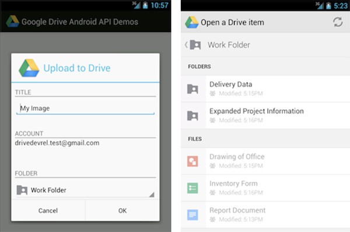Click the blue document icon for Report Document
Viewport: 350px width, 232px height.
pos(192,215)
